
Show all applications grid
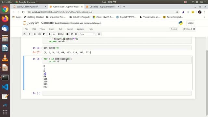[x=5, y=112]
